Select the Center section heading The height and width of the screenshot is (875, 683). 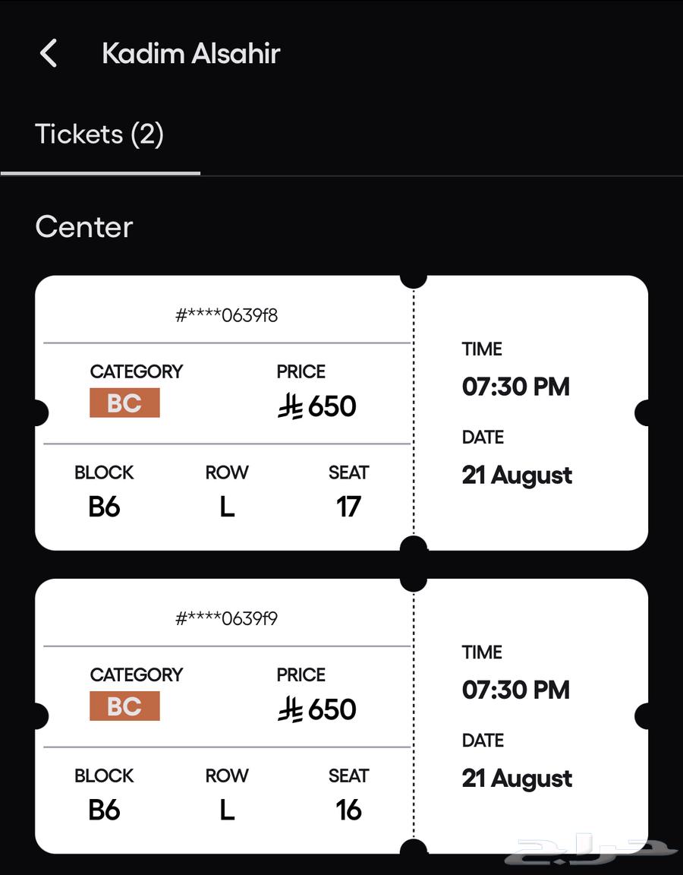click(x=84, y=227)
